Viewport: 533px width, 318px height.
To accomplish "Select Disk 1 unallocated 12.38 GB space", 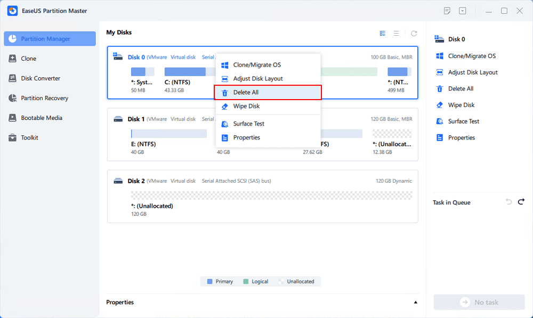I will (392, 134).
